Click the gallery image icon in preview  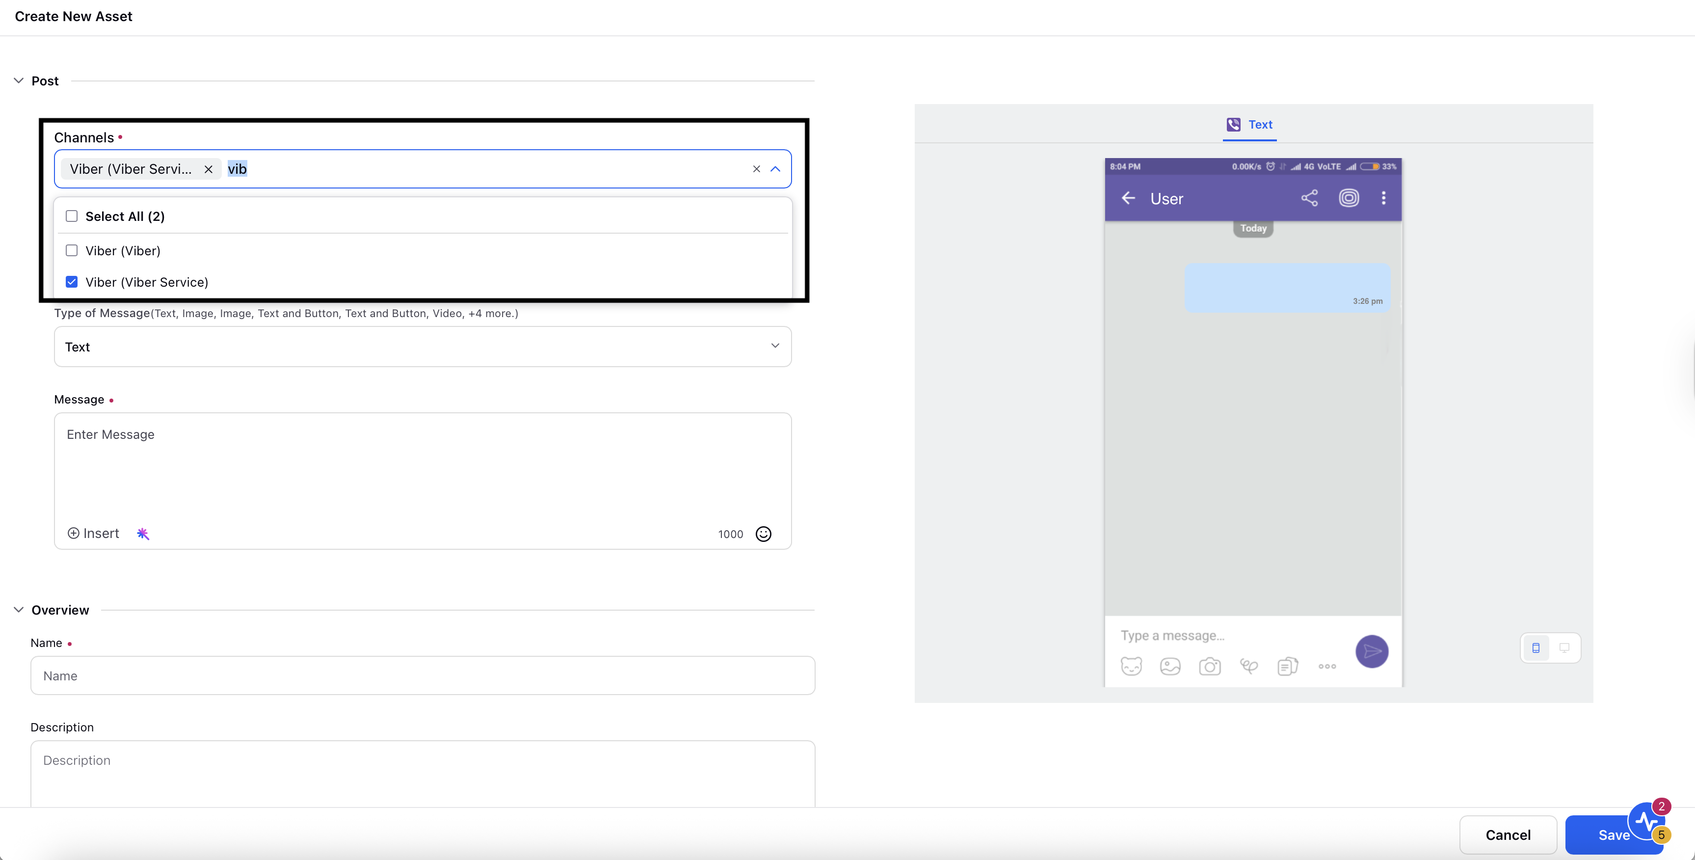1170,667
